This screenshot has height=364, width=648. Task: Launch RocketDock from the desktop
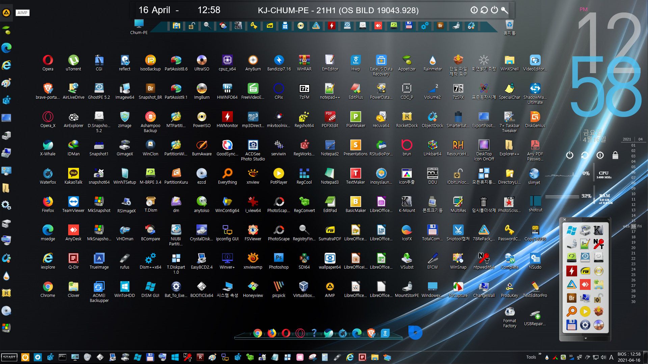coord(407,119)
